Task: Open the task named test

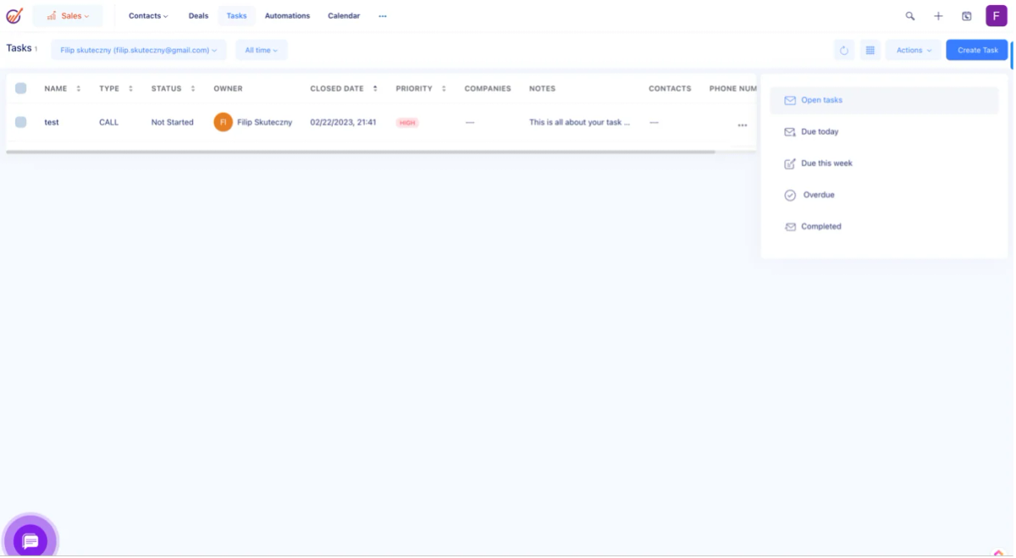Action: pos(52,123)
